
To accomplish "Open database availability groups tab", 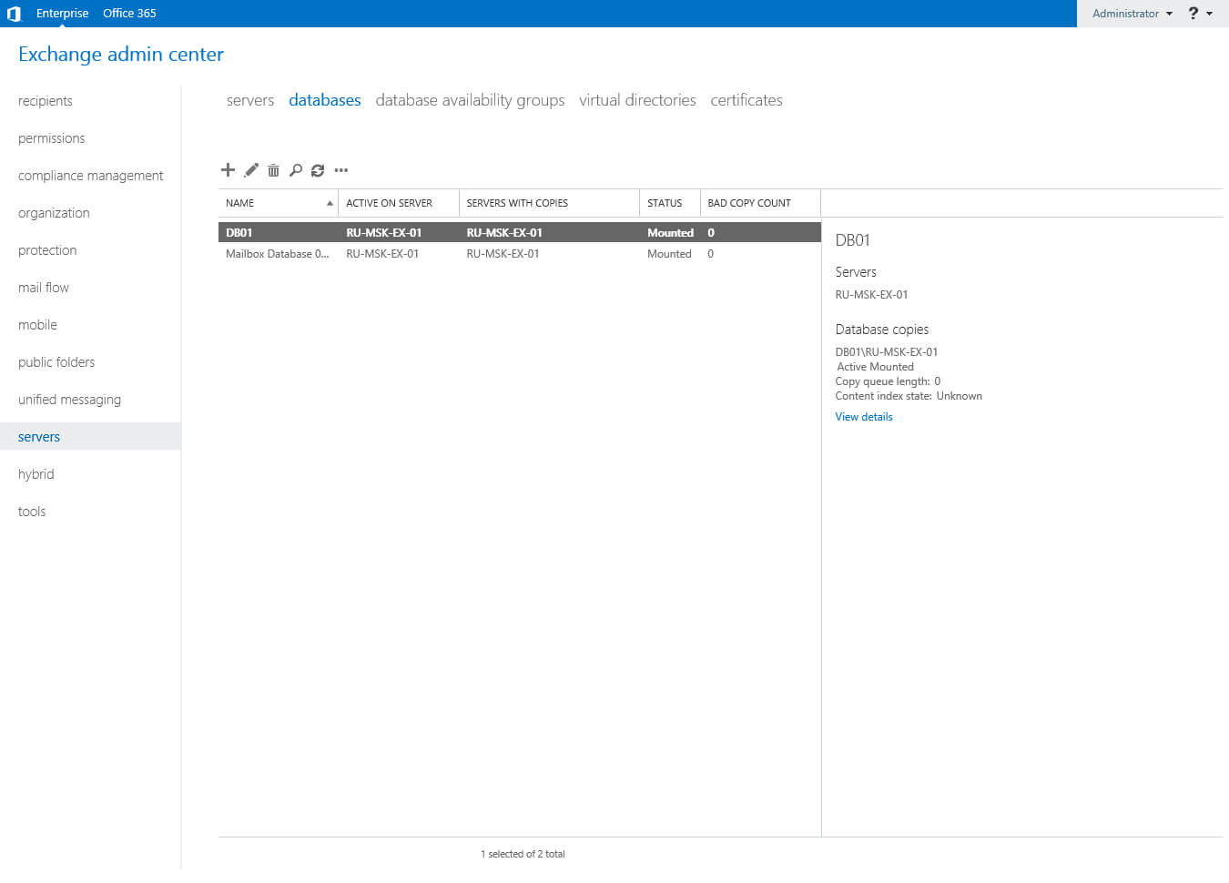I will tap(470, 100).
